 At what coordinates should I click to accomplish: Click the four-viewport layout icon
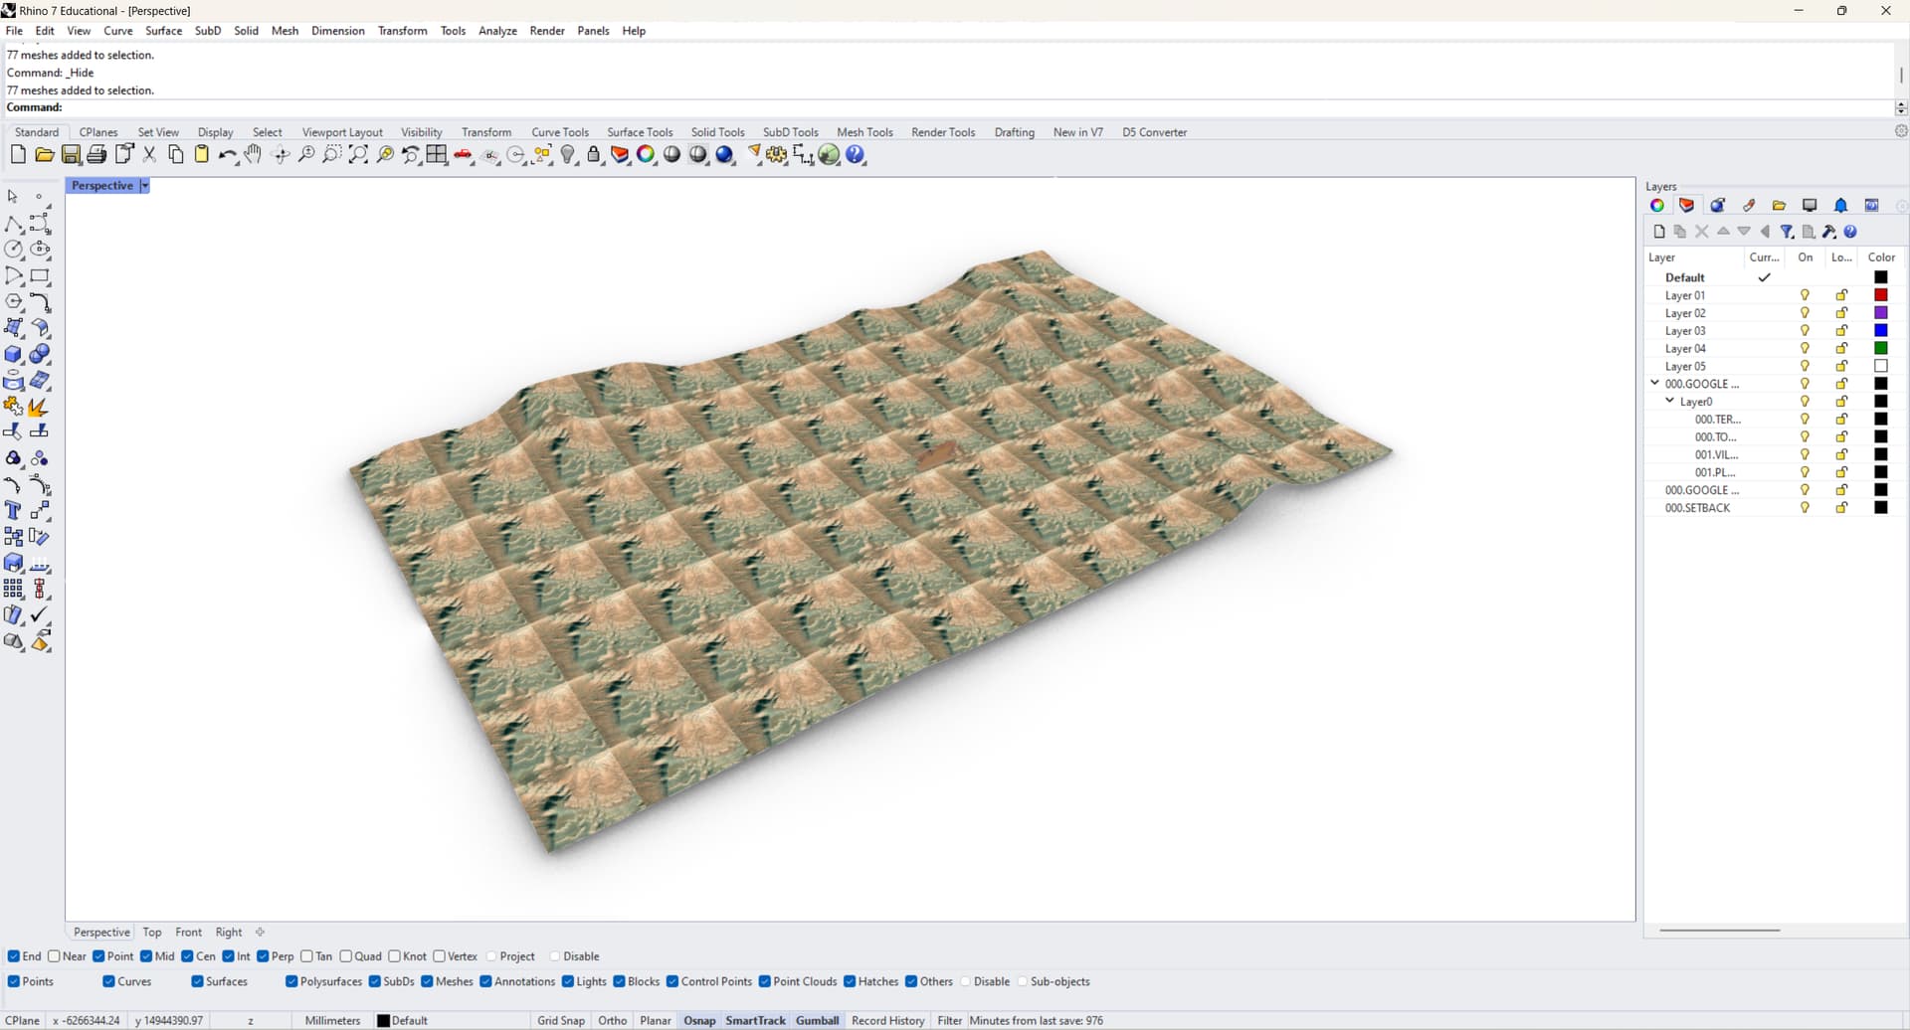pos(437,154)
